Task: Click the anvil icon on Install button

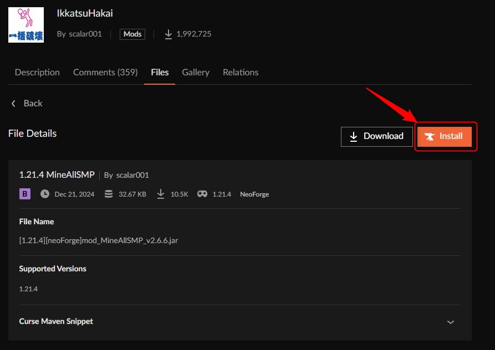Action: (430, 137)
